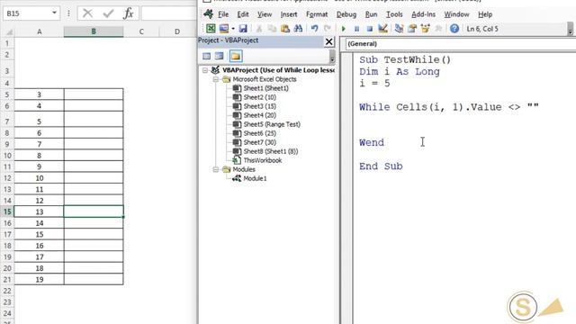Click the formula bar Cancel X icon
This screenshot has height=324, width=576.
click(x=87, y=13)
